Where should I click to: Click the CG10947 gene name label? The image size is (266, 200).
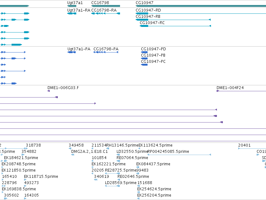click(144, 3)
